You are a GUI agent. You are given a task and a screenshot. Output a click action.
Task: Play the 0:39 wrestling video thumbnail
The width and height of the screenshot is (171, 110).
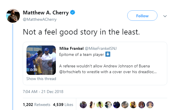(41, 60)
